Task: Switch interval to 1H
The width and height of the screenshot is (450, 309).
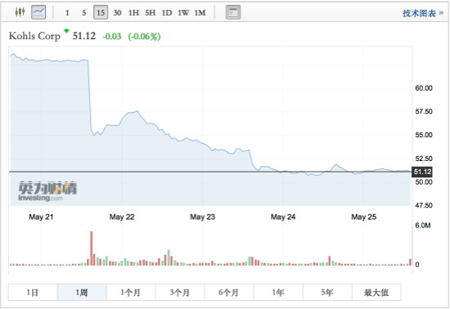Action: (x=133, y=13)
